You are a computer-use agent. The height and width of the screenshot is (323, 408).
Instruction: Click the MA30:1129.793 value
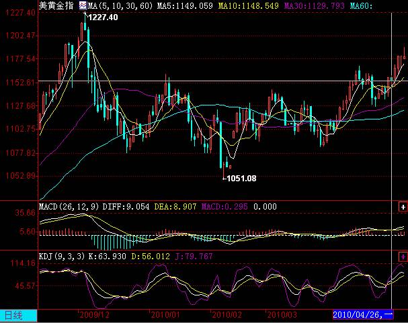pyautogui.click(x=315, y=6)
